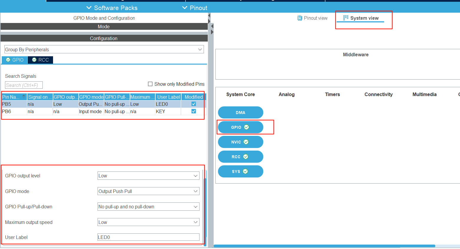Open the GPIO mode dropdown
The height and width of the screenshot is (249, 460).
click(149, 191)
